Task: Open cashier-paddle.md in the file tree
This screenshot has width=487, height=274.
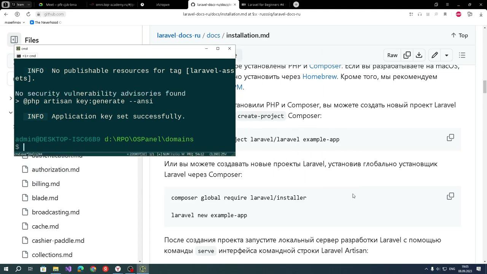Action: 58,241
